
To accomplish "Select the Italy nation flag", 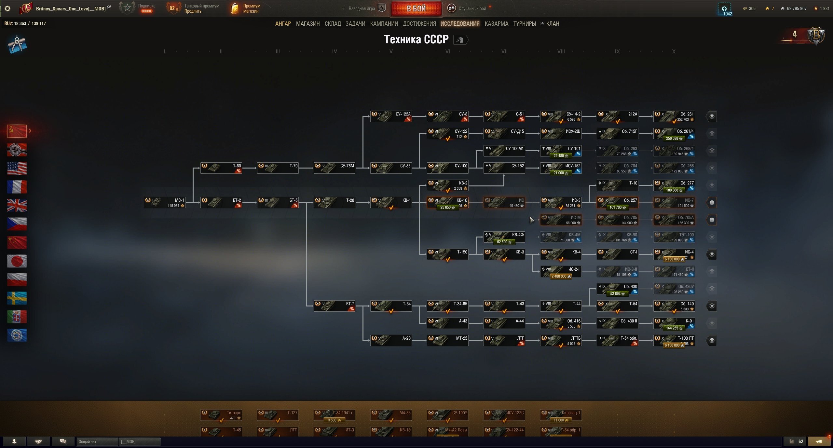I will 17,317.
